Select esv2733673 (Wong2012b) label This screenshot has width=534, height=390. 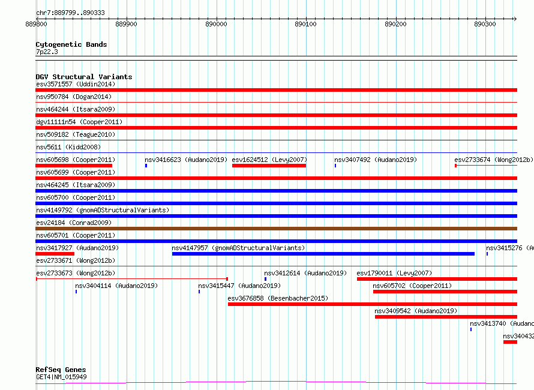pos(76,273)
